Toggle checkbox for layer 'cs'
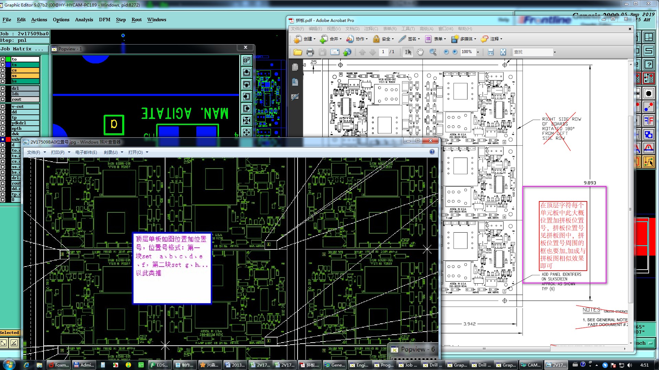The image size is (659, 370). pos(3,70)
